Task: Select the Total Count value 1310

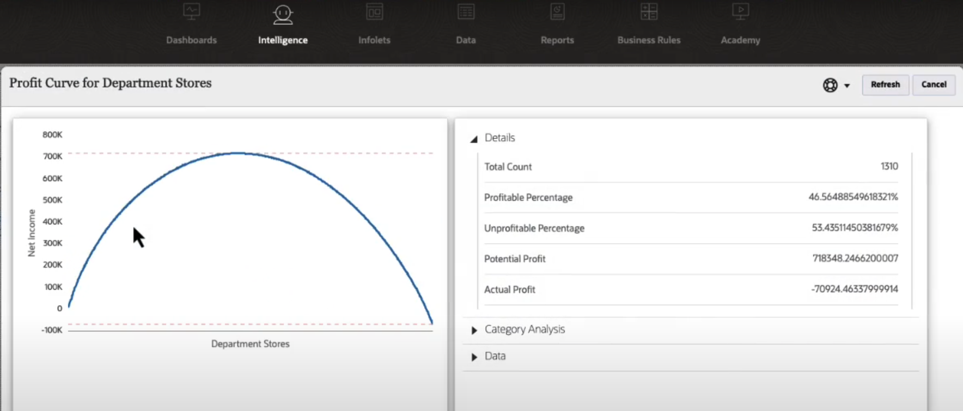Action: click(x=889, y=167)
